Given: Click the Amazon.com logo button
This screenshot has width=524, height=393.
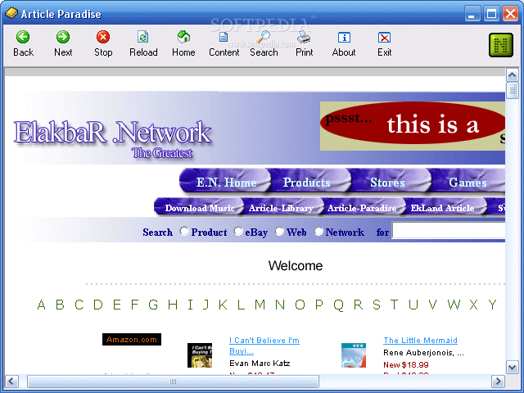Looking at the screenshot, I should (x=132, y=339).
